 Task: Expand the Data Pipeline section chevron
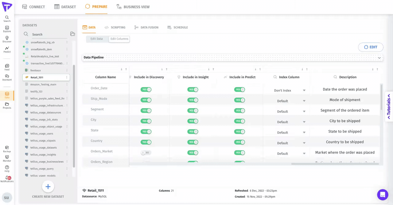point(379,58)
